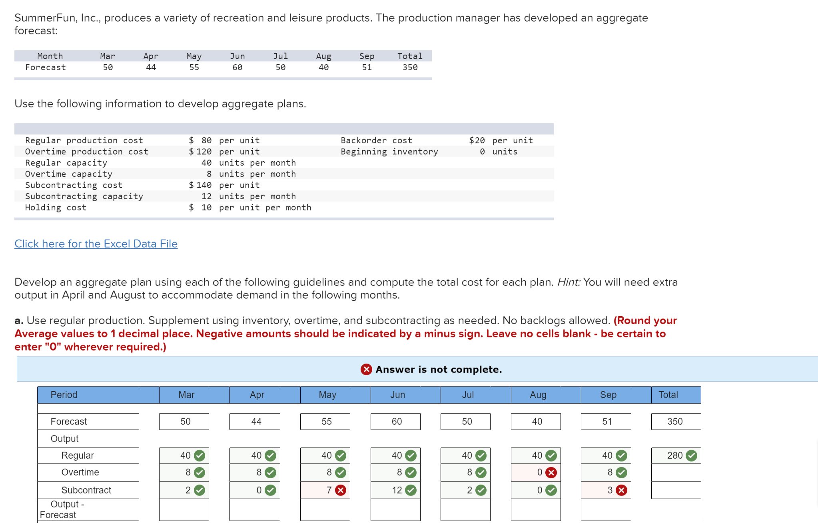
Task: Click red X icon in May Subcontract cell
Action: pos(340,490)
